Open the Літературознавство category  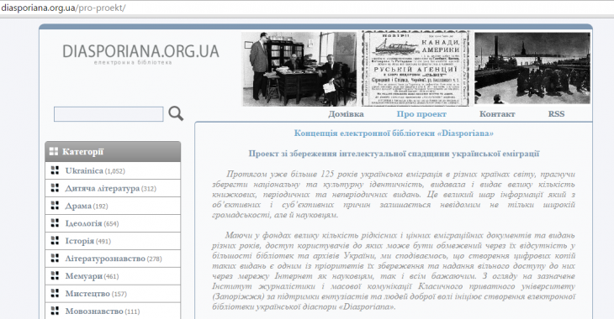click(105, 259)
